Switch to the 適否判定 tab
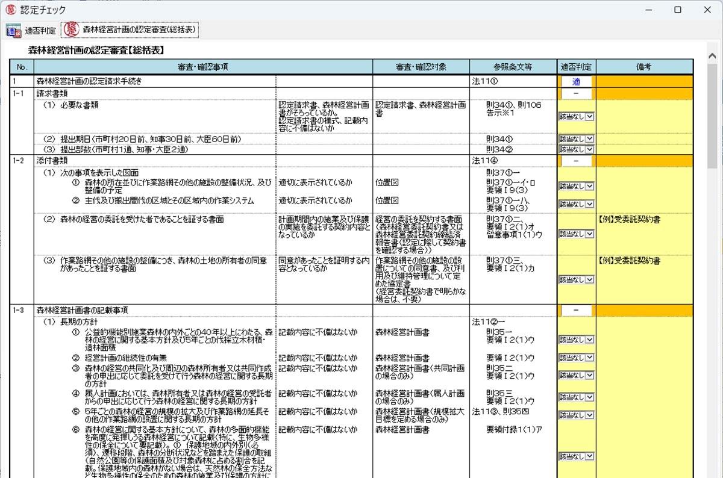723x478 pixels. tap(31, 30)
